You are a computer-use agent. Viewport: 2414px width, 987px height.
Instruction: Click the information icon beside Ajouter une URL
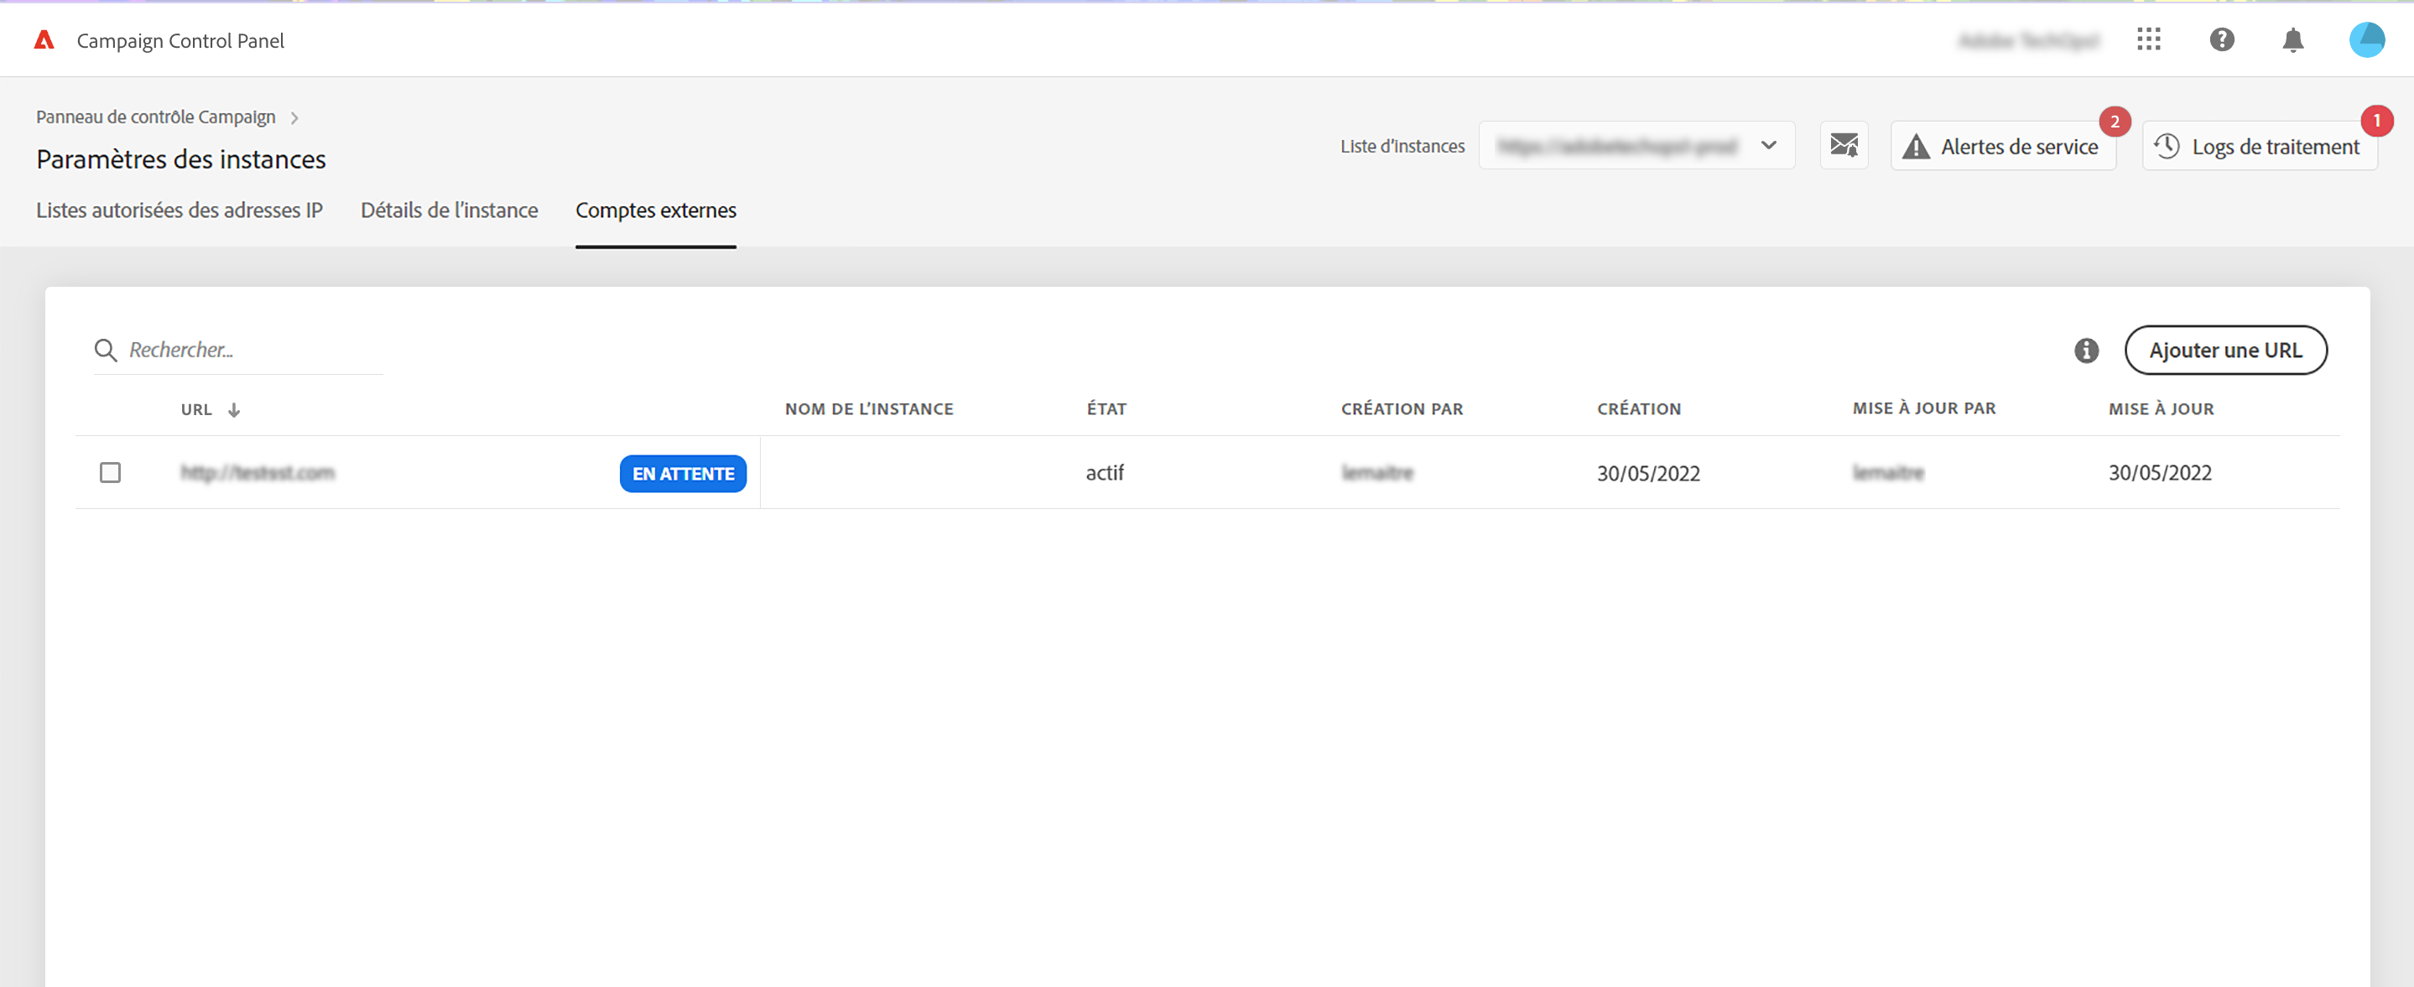[2086, 350]
